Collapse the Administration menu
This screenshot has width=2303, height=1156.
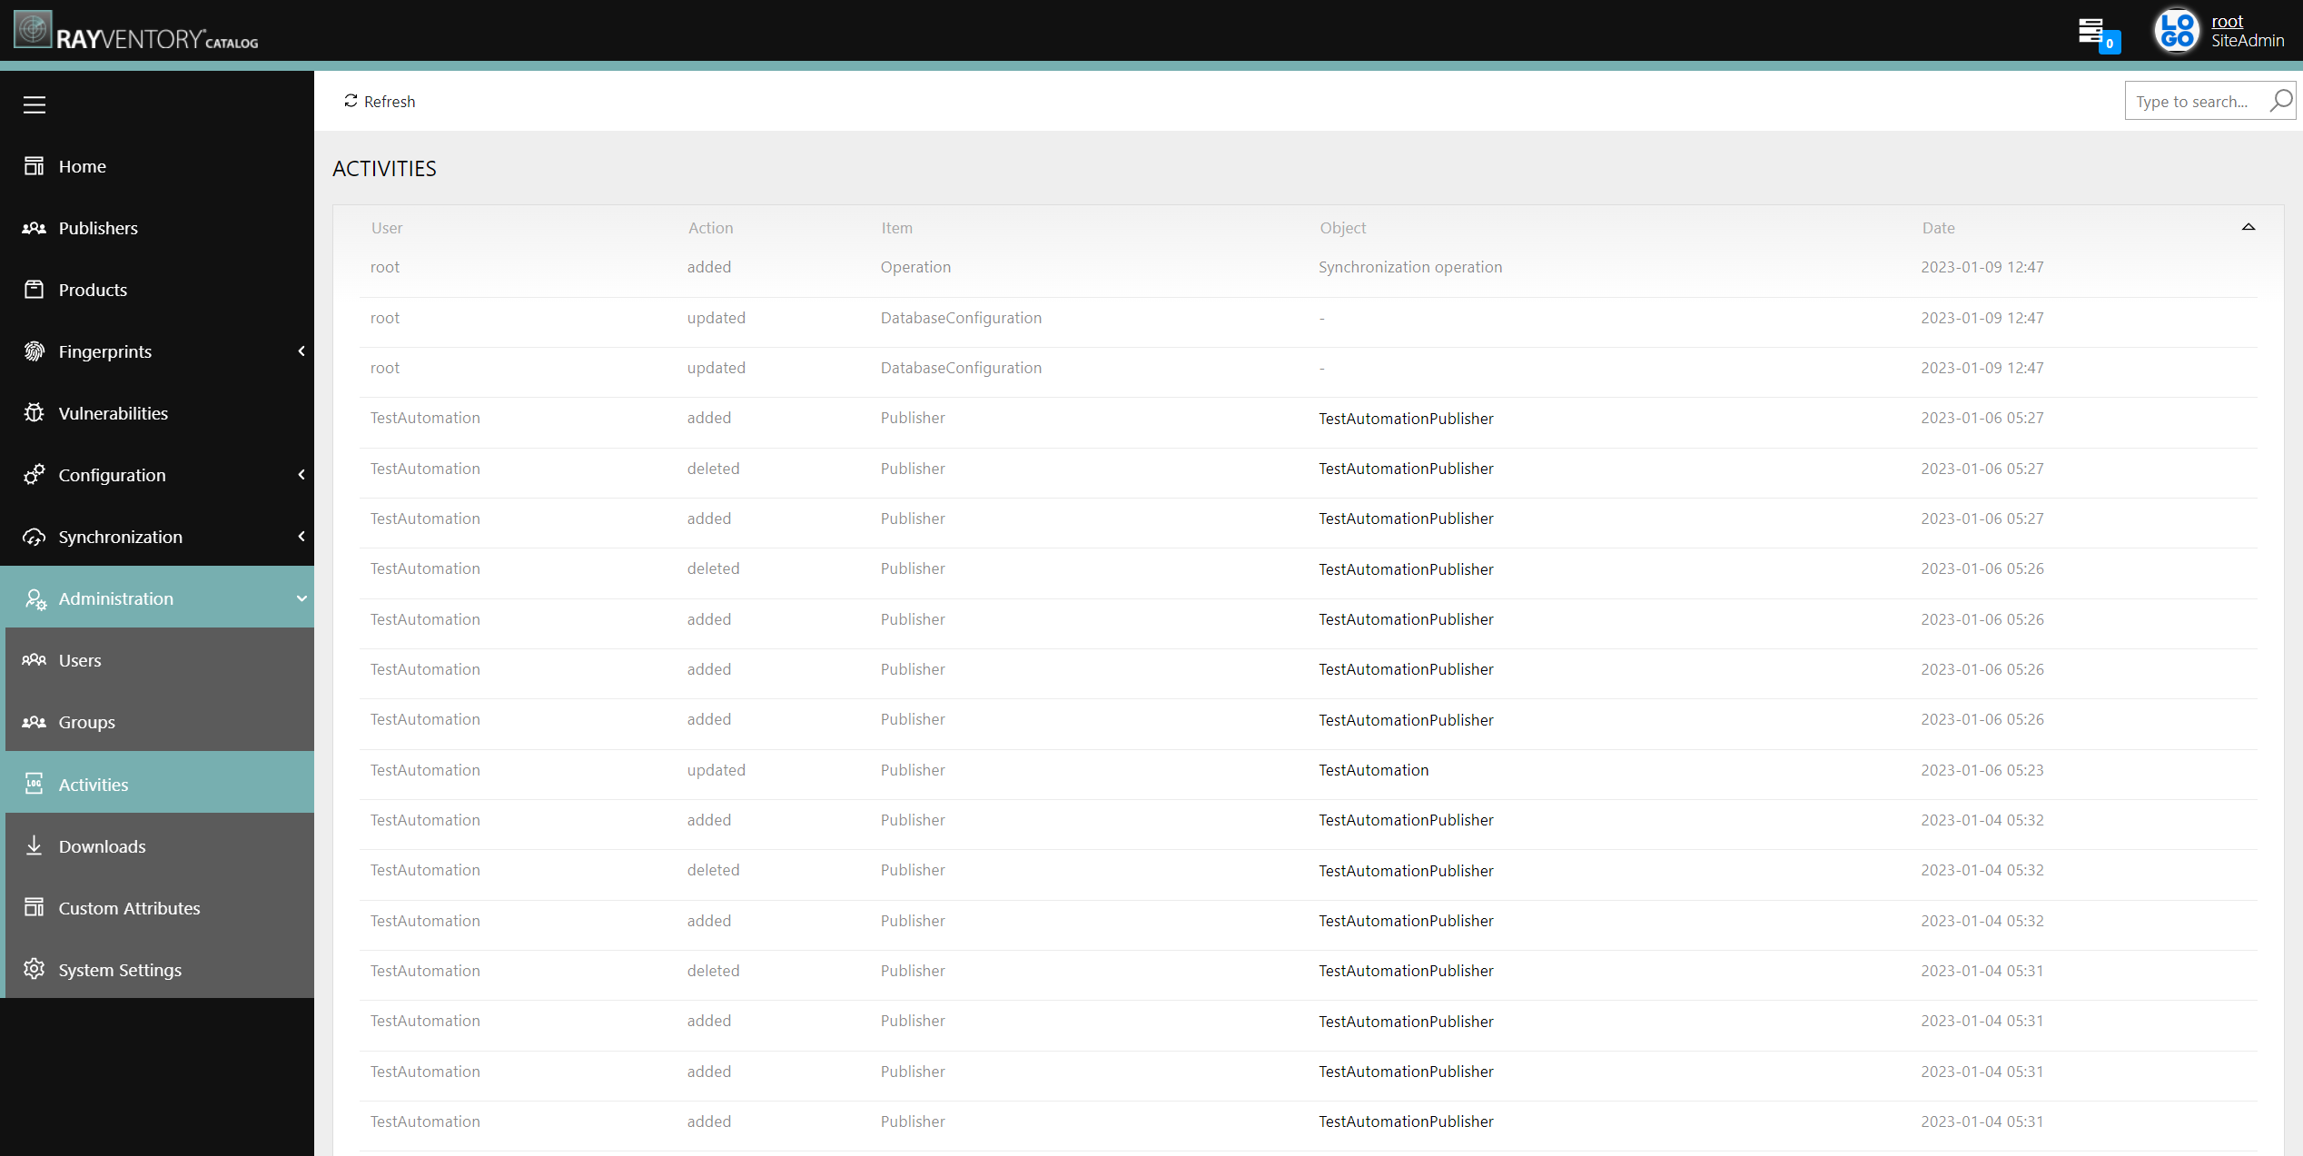(301, 598)
